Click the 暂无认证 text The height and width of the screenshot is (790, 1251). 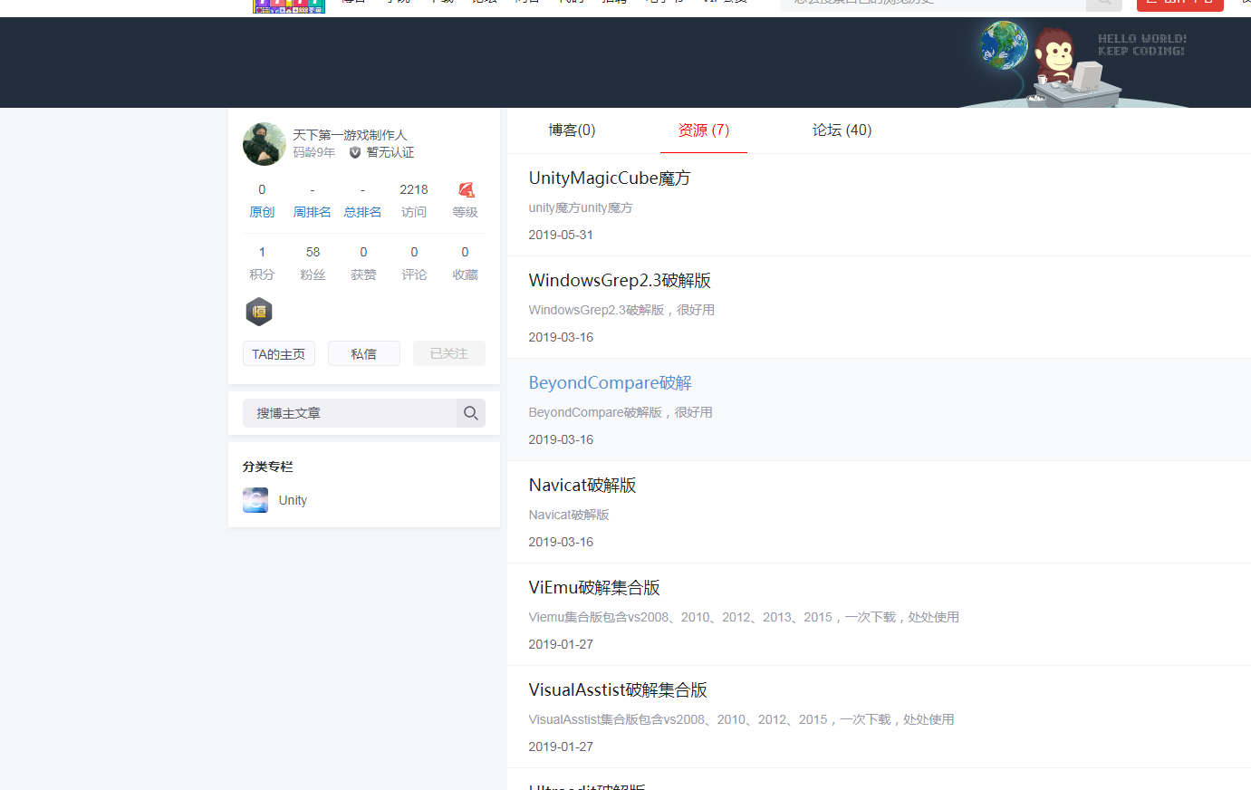[390, 152]
